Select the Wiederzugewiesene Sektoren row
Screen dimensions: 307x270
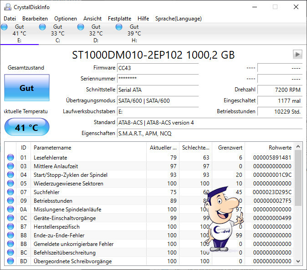[x=68, y=184]
